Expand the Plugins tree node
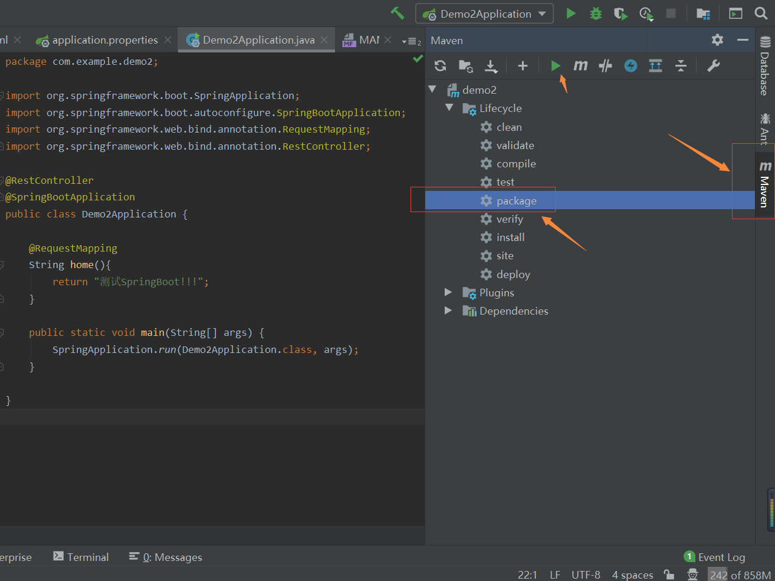The height and width of the screenshot is (581, 775). [448, 292]
